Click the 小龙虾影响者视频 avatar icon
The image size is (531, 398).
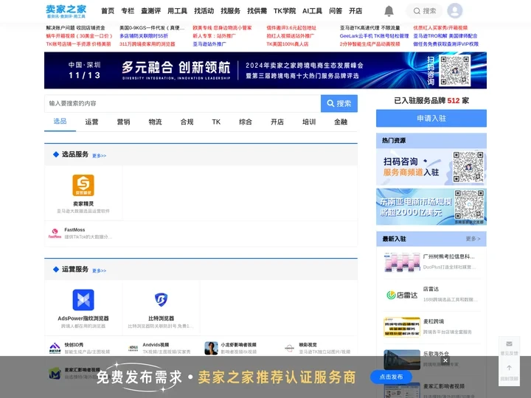point(211,348)
